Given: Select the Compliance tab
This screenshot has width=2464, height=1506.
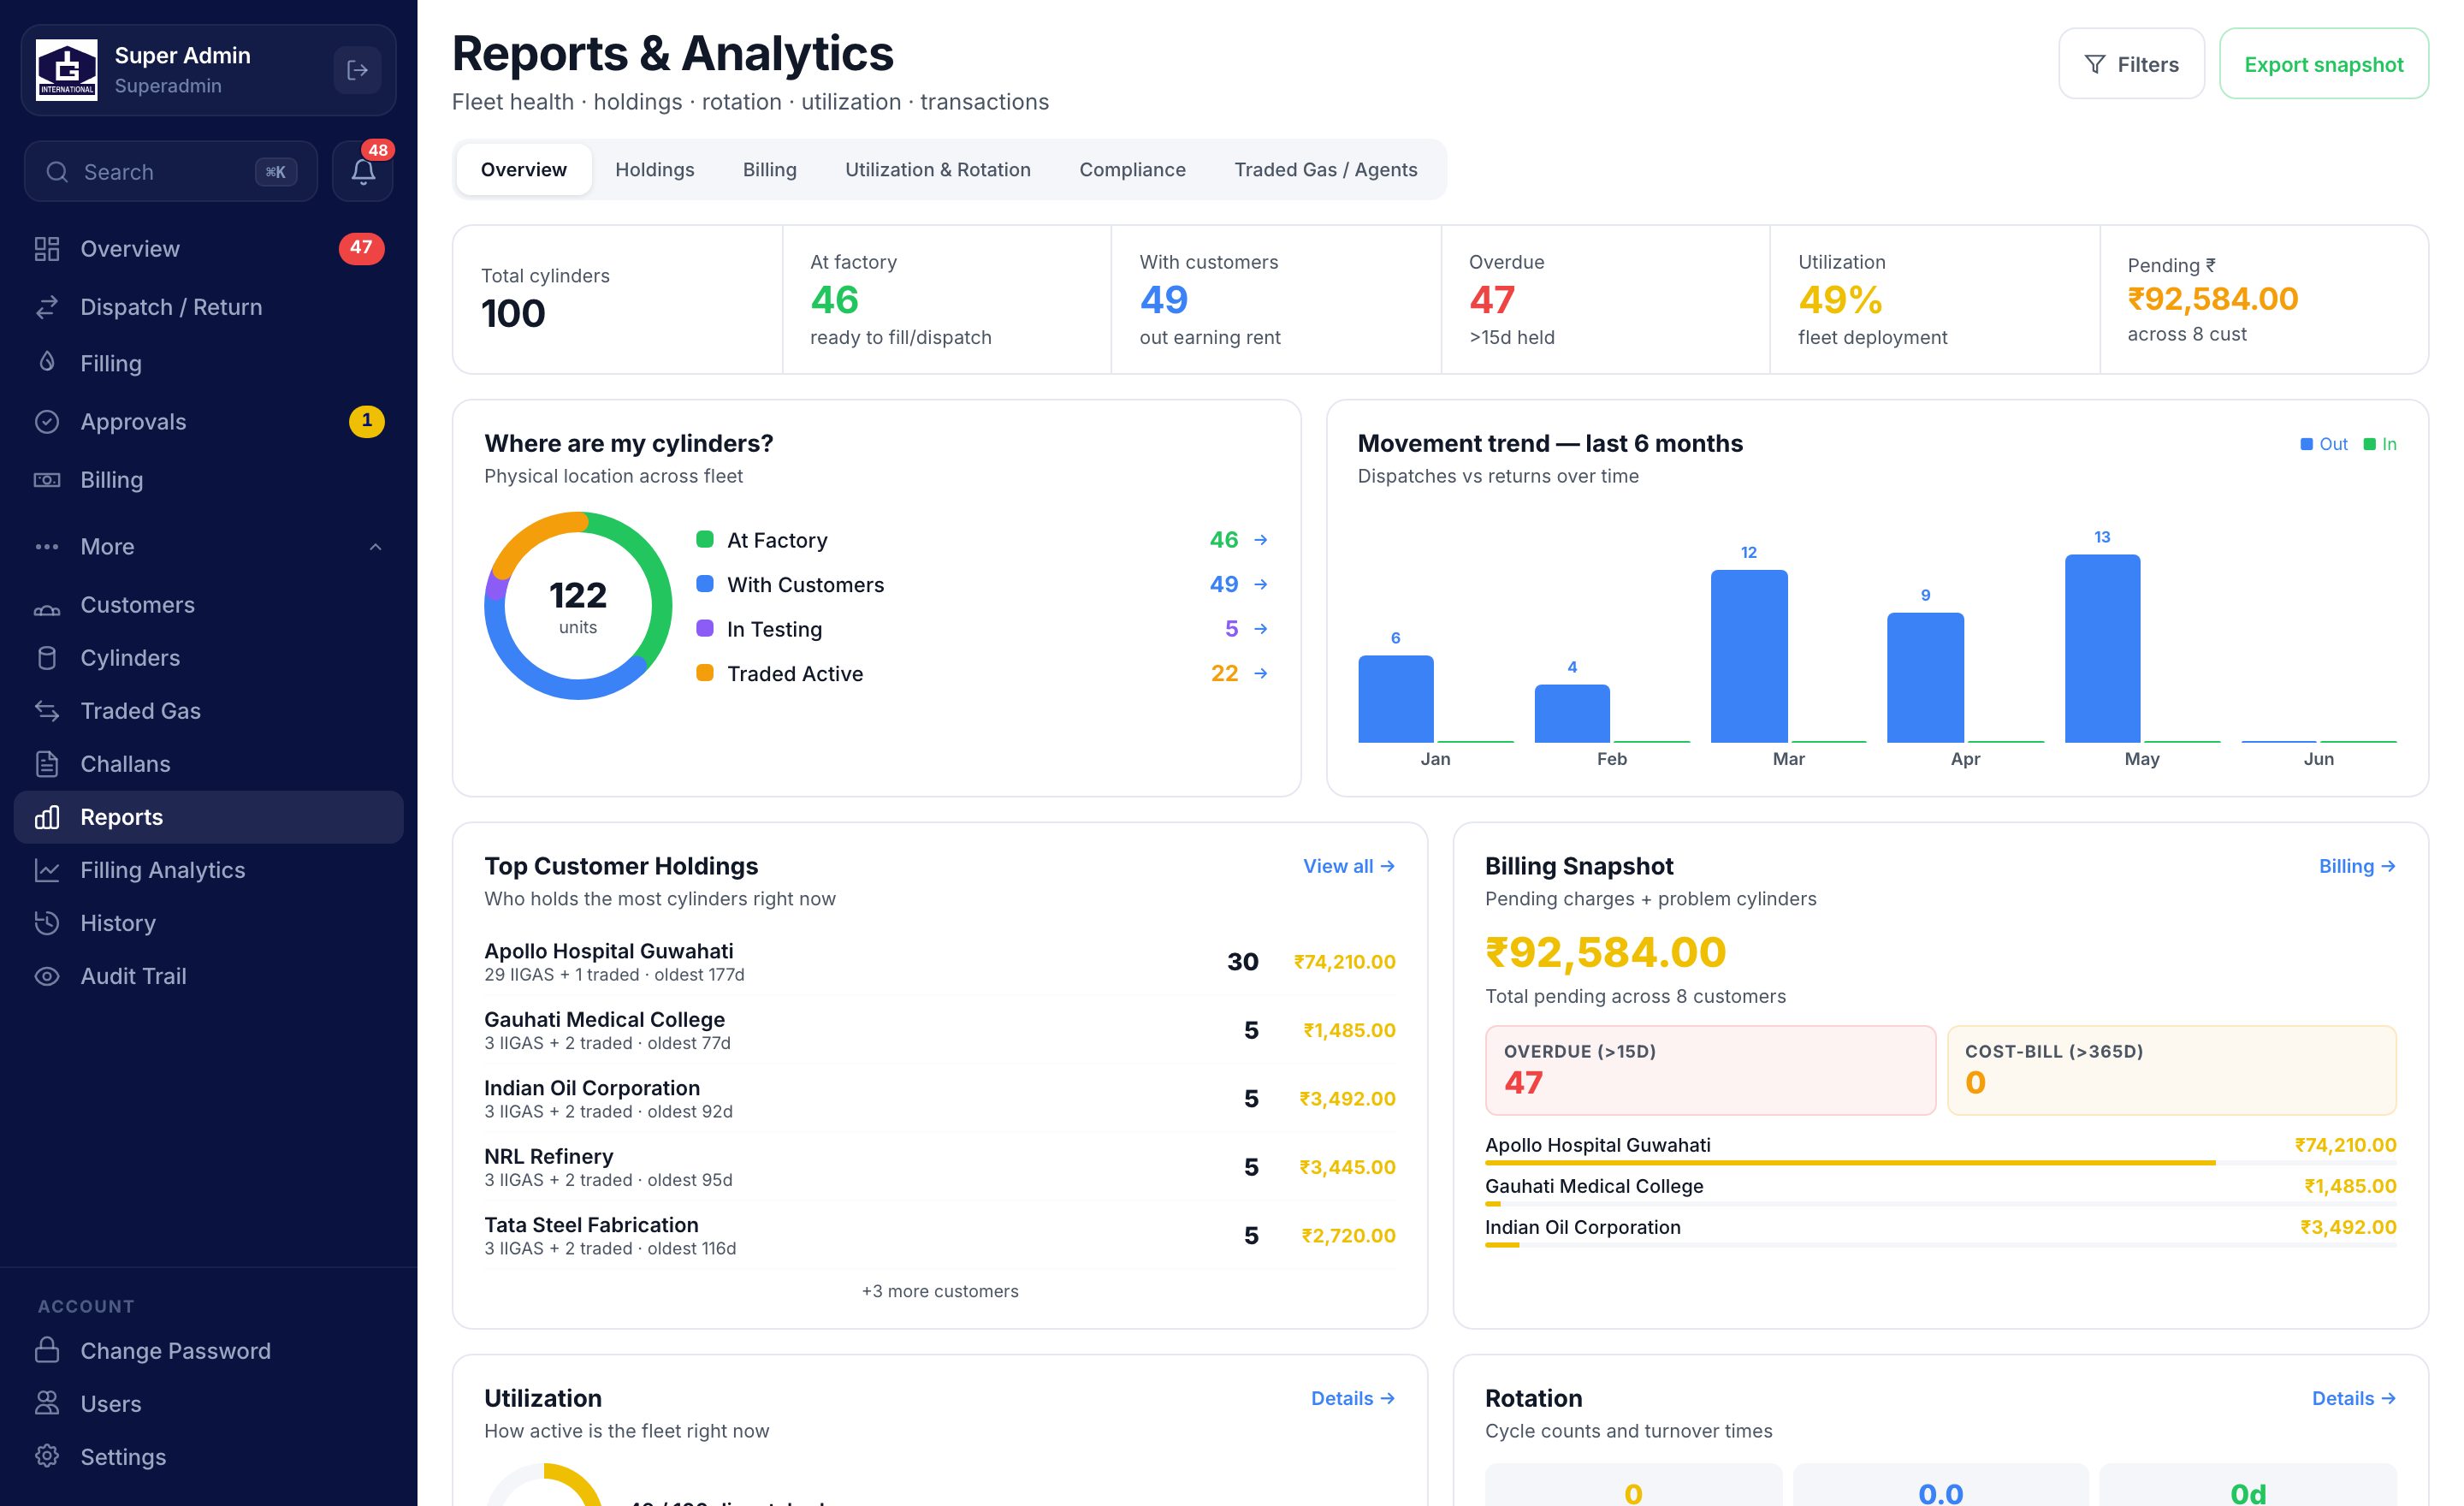Looking at the screenshot, I should [1133, 170].
